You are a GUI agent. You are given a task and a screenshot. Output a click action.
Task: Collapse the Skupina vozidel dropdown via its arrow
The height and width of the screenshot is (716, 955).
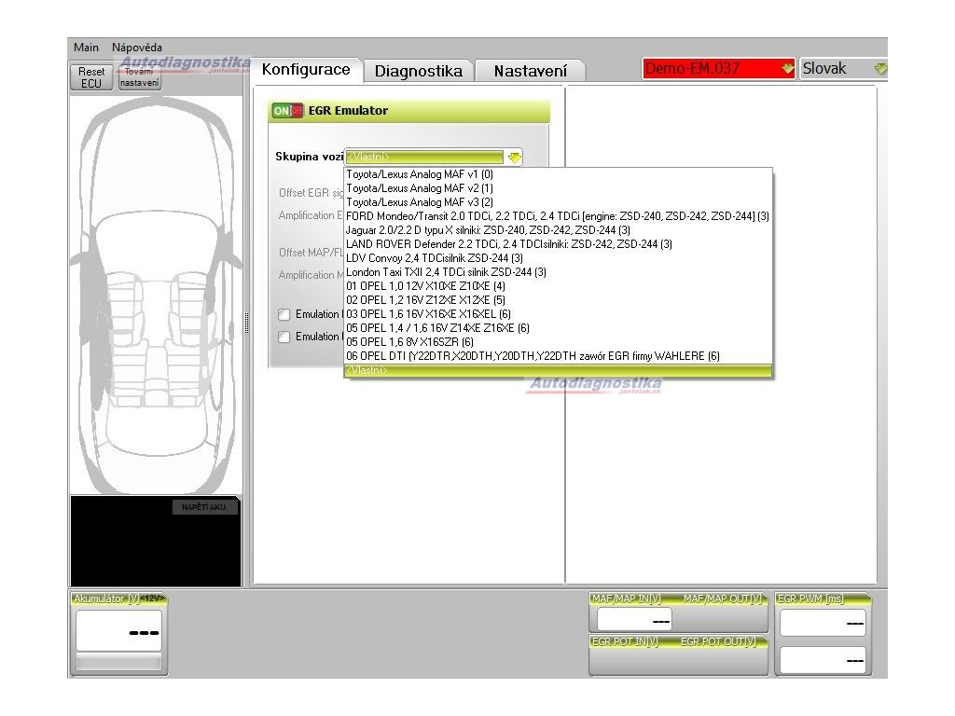click(514, 158)
